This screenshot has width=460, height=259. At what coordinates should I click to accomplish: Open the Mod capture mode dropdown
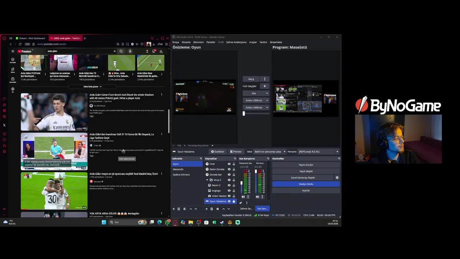270,152
